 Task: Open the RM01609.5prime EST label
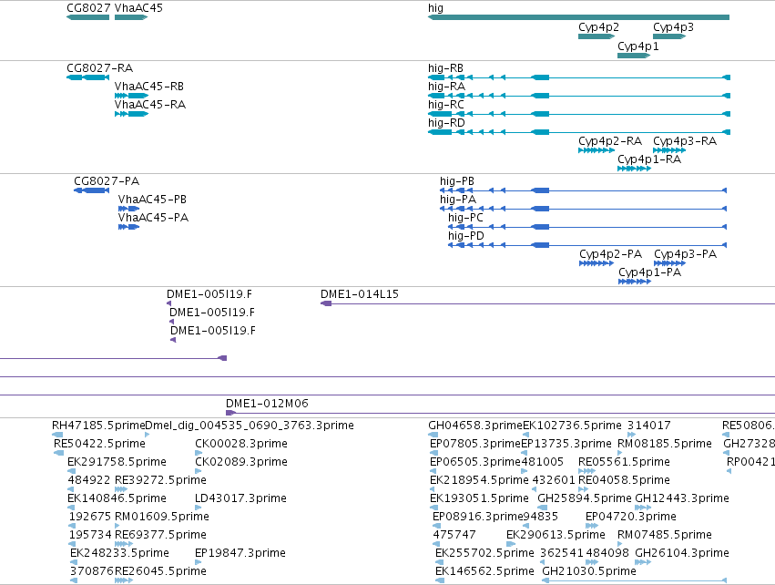[162, 517]
